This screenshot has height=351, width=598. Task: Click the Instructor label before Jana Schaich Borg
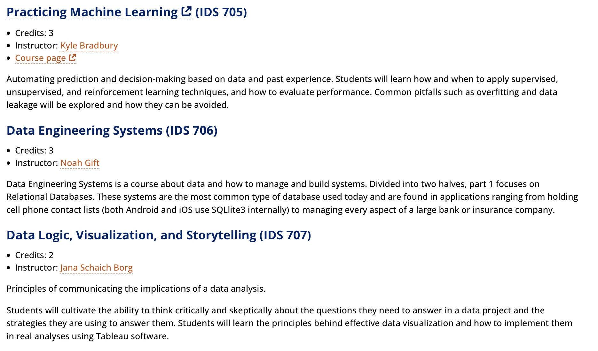[36, 268]
